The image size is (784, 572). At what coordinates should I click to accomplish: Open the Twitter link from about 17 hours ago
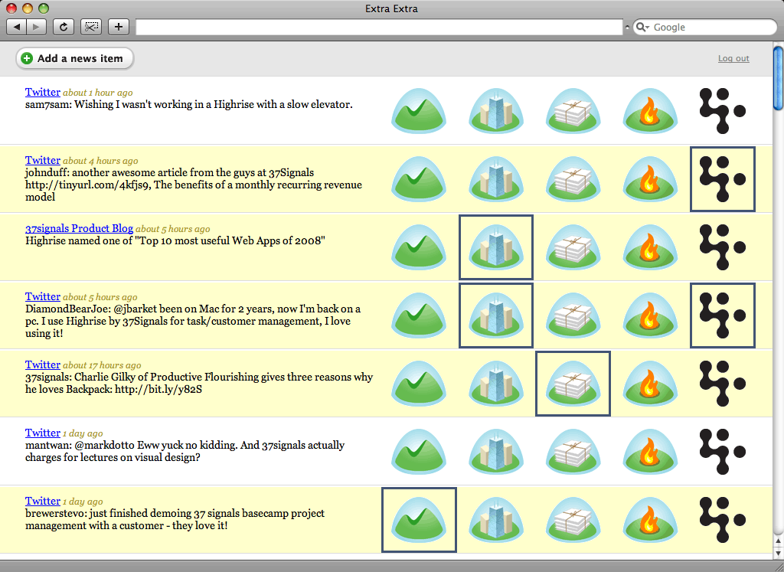pyautogui.click(x=43, y=365)
